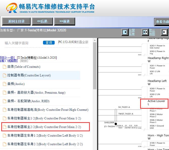Viewport: 169px width, 150px height.
Task: Click the document icon beside 控制器布局
Action: 5,75
